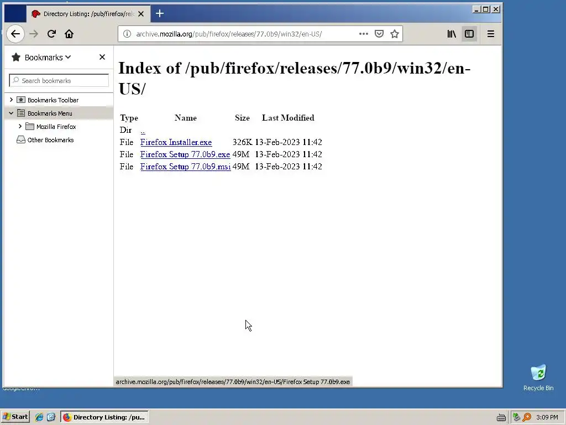This screenshot has width=566, height=425.
Task: Reload the current page
Action: 51,34
